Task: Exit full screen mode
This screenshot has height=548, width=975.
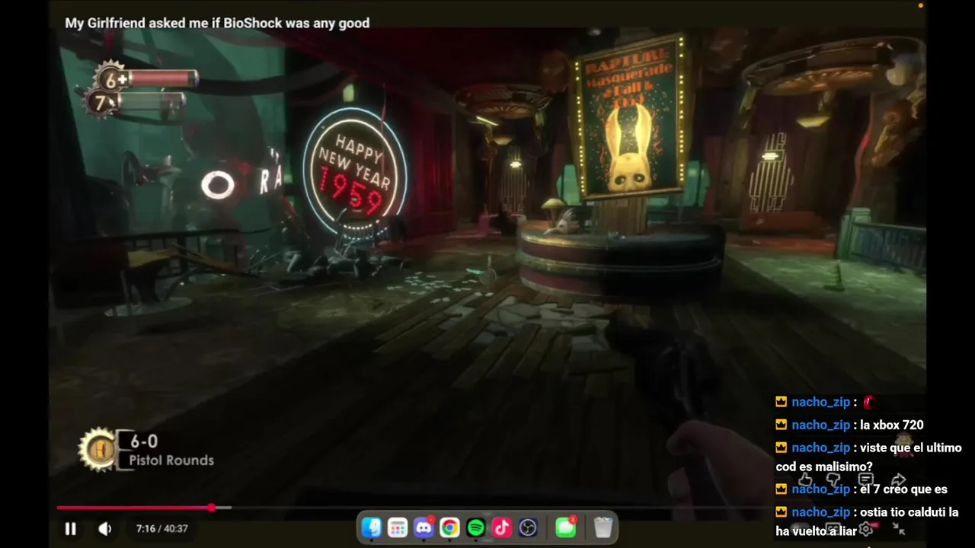Action: (x=899, y=528)
